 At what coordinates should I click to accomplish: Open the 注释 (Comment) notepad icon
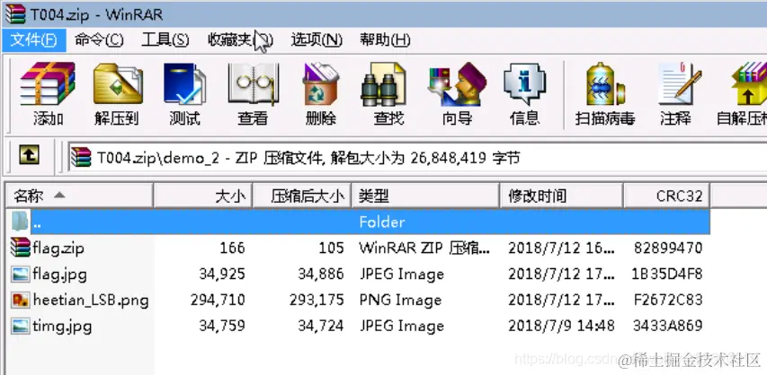[x=680, y=84]
